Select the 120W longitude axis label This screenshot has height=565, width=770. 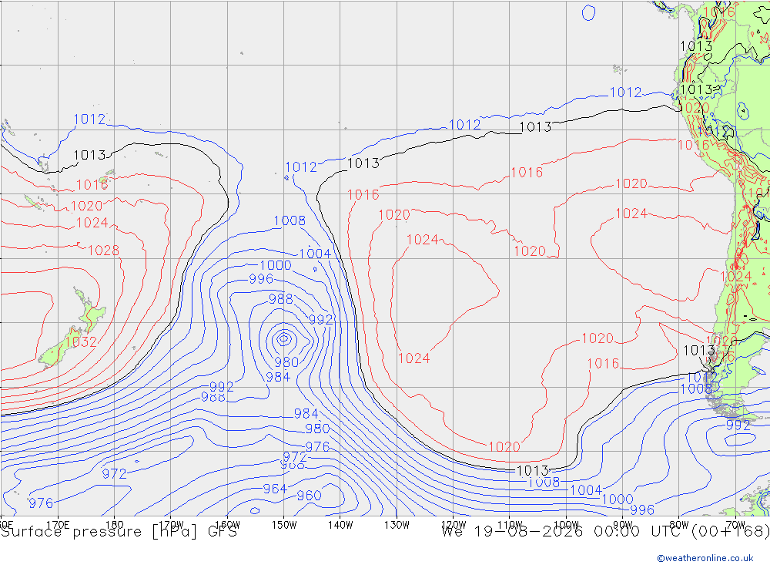click(x=454, y=525)
